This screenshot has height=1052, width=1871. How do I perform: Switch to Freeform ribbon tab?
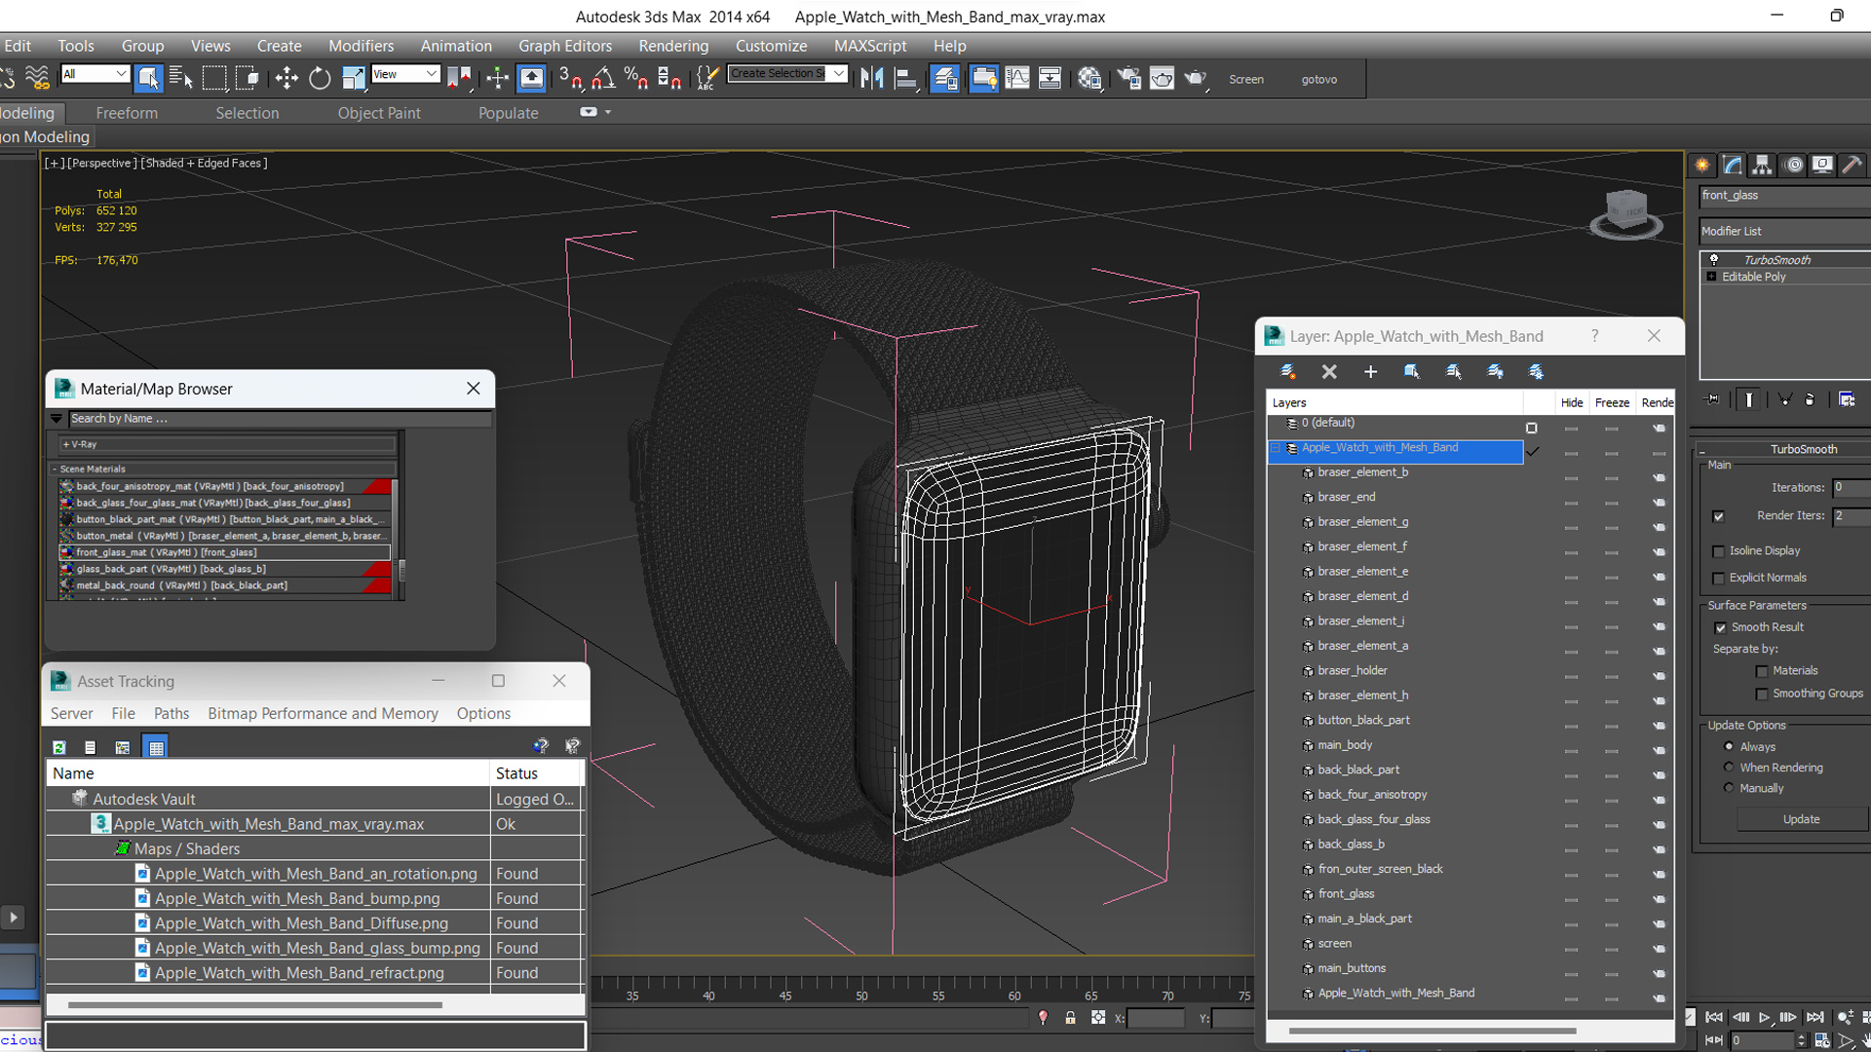pyautogui.click(x=127, y=113)
